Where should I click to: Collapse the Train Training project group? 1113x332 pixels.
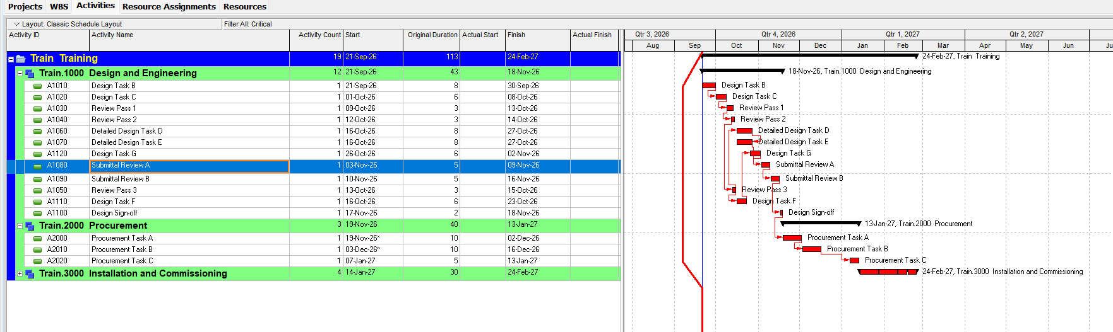(x=11, y=59)
